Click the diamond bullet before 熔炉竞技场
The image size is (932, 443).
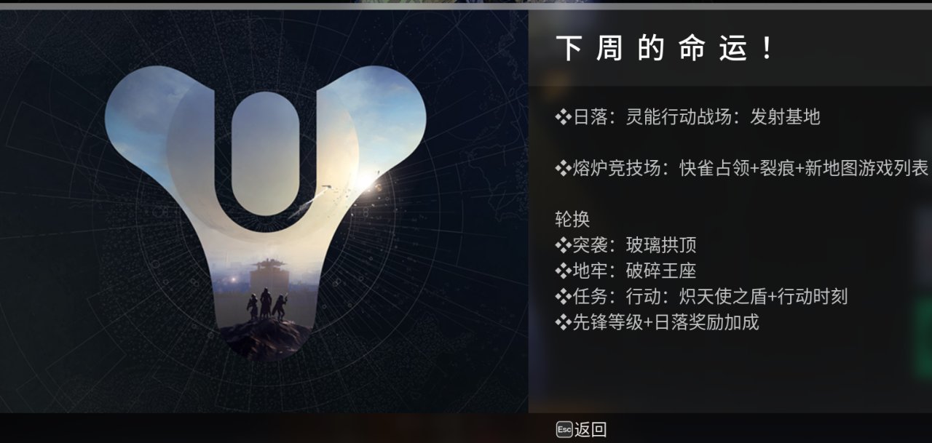pyautogui.click(x=563, y=169)
